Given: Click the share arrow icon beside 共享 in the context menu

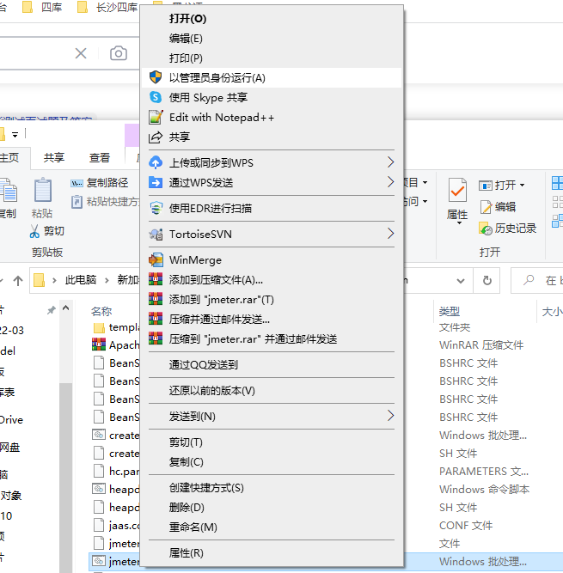Looking at the screenshot, I should tap(156, 137).
